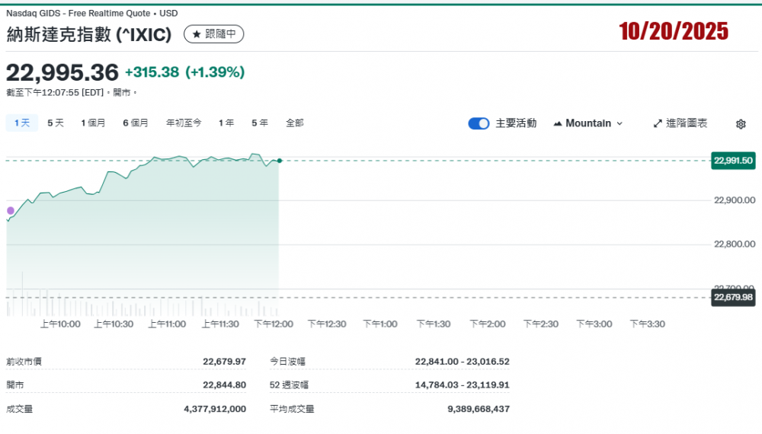Show 全部 full history range
The height and width of the screenshot is (434, 762).
coord(294,123)
